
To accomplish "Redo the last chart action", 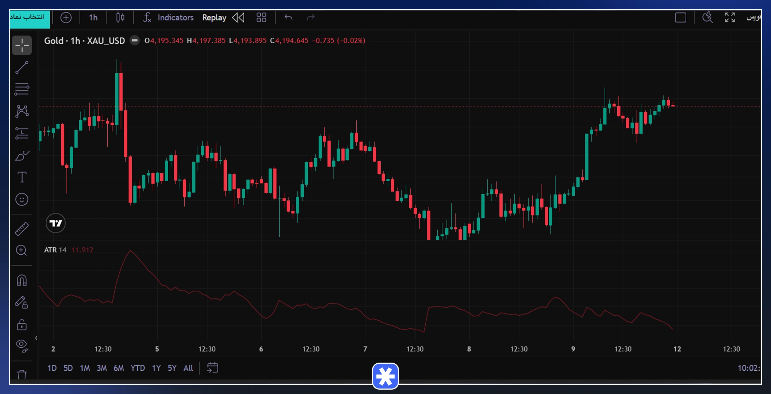I will [x=311, y=18].
